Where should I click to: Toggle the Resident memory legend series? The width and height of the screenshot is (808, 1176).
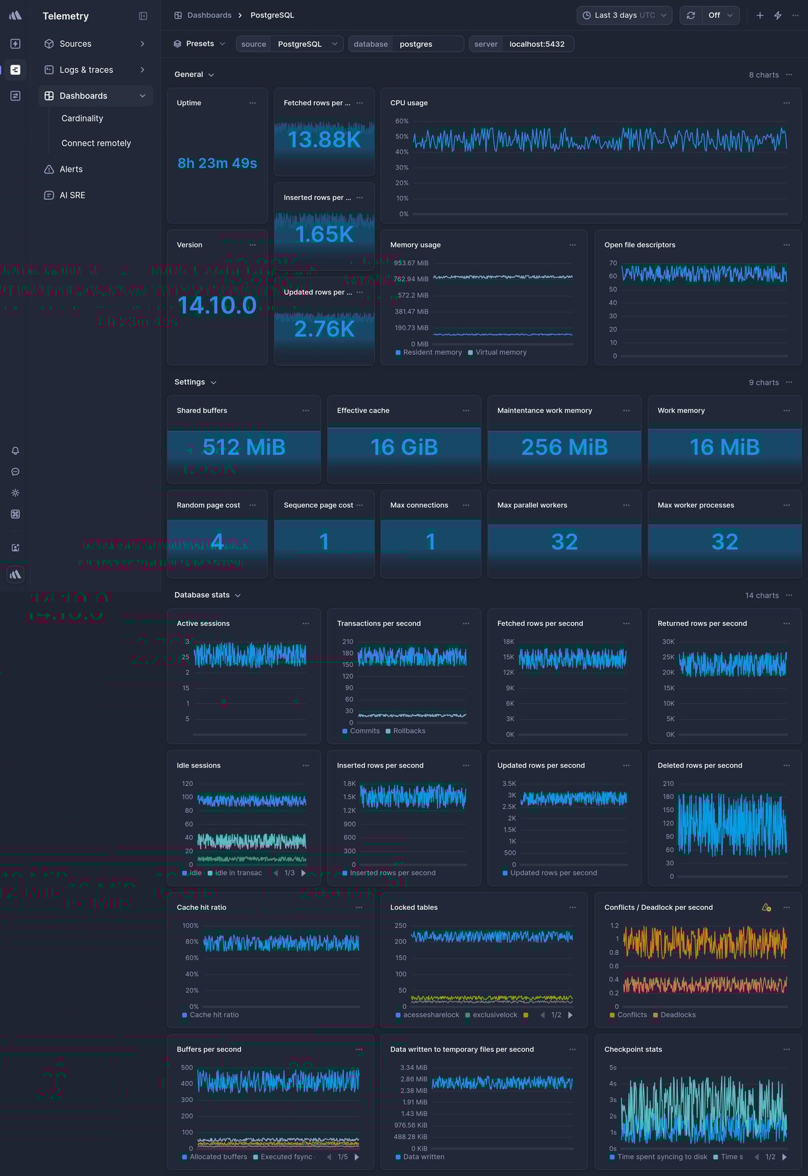pos(428,353)
